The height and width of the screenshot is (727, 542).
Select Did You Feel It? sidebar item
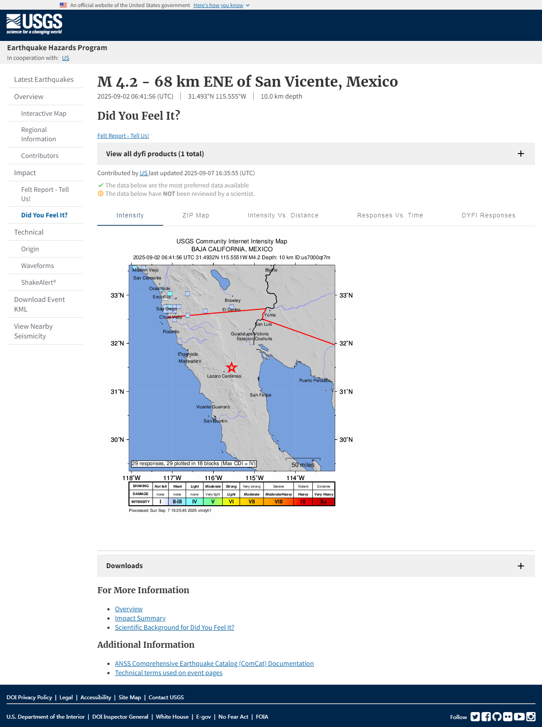[x=45, y=215]
